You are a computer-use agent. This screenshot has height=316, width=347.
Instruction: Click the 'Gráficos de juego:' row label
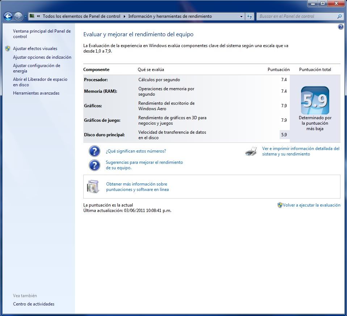(x=102, y=120)
